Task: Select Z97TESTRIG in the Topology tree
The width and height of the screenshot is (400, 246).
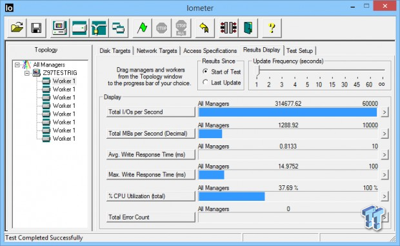Action: click(60, 73)
